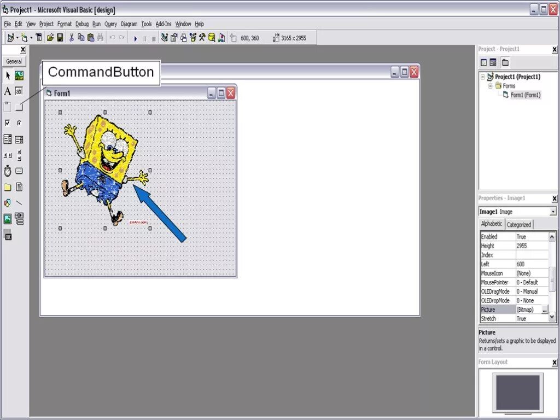The height and width of the screenshot is (420, 560).
Task: Open the Project menu
Action: pyautogui.click(x=46, y=24)
